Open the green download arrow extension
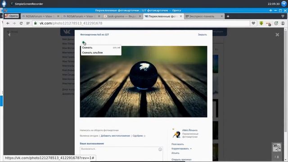Viewport: 288px width, 162px height. pos(261,23)
